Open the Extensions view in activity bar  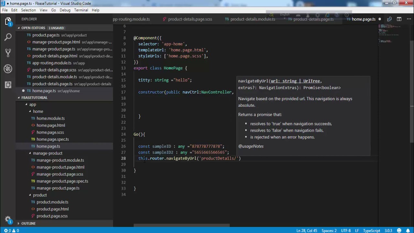click(x=8, y=84)
